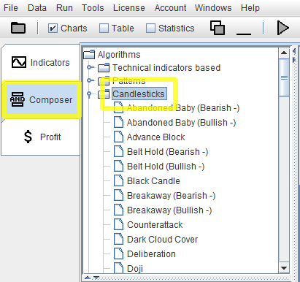
Task: Open the Tools menu
Action: (93, 8)
